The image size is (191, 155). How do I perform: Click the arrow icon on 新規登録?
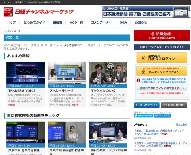(152, 34)
